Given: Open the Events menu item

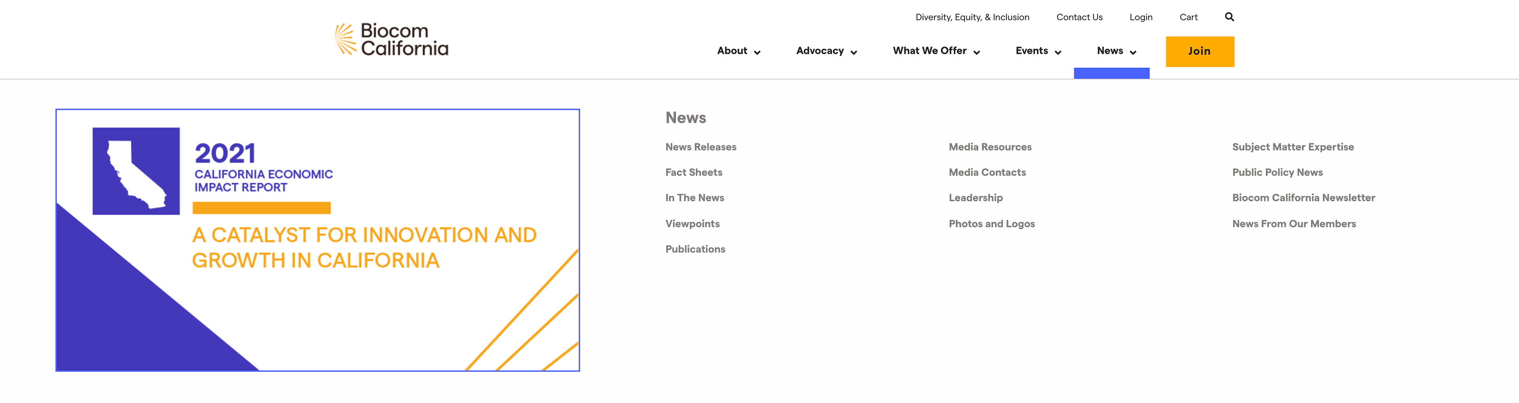Looking at the screenshot, I should click(x=1031, y=51).
